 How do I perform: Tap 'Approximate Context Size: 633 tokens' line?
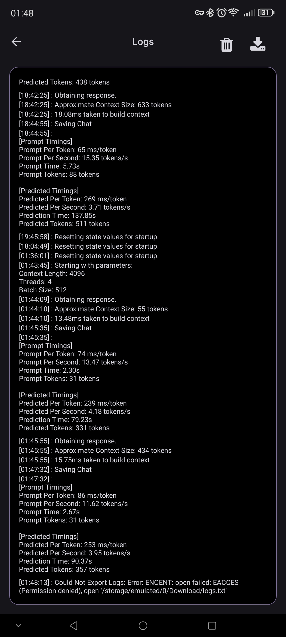click(95, 105)
